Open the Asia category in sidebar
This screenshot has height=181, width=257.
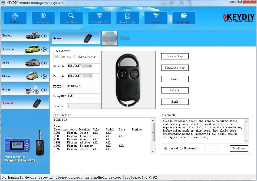25,63
